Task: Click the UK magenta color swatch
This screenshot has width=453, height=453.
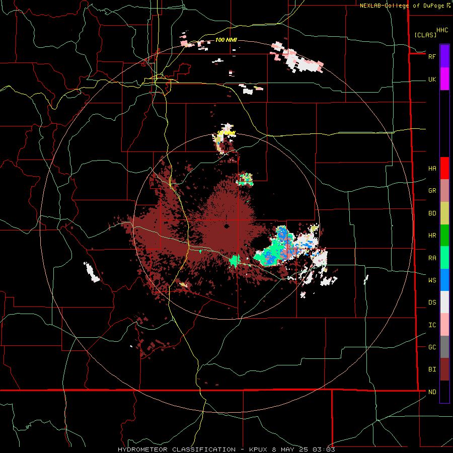Action: (x=444, y=79)
